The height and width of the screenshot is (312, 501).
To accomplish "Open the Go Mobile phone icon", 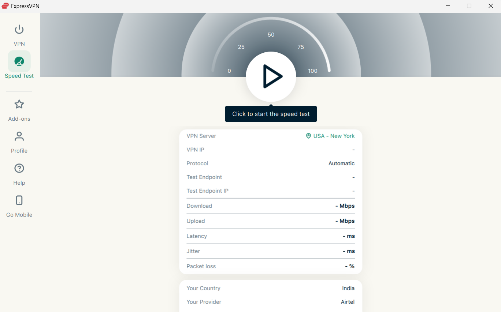I will (19, 200).
